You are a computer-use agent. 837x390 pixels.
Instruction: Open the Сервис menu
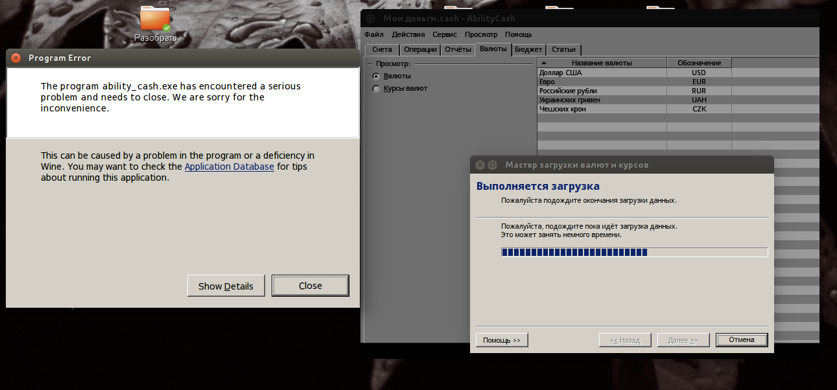pos(445,34)
